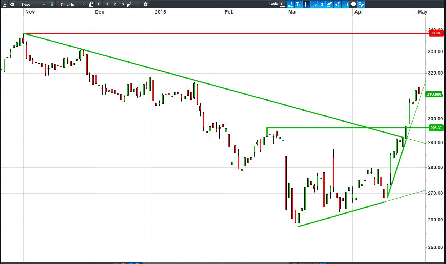Click the Tools label
Image resolution: width=446 pixels, height=264 pixels.
(x=273, y=4)
